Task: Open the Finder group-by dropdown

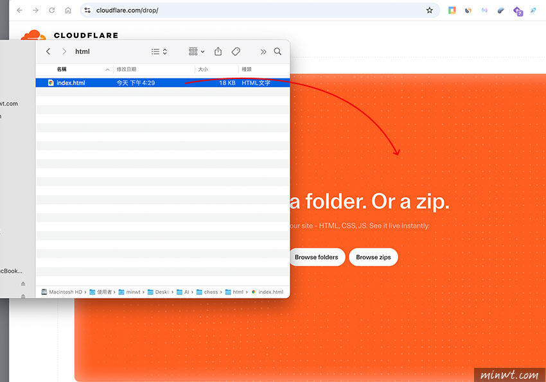Action: point(197,51)
